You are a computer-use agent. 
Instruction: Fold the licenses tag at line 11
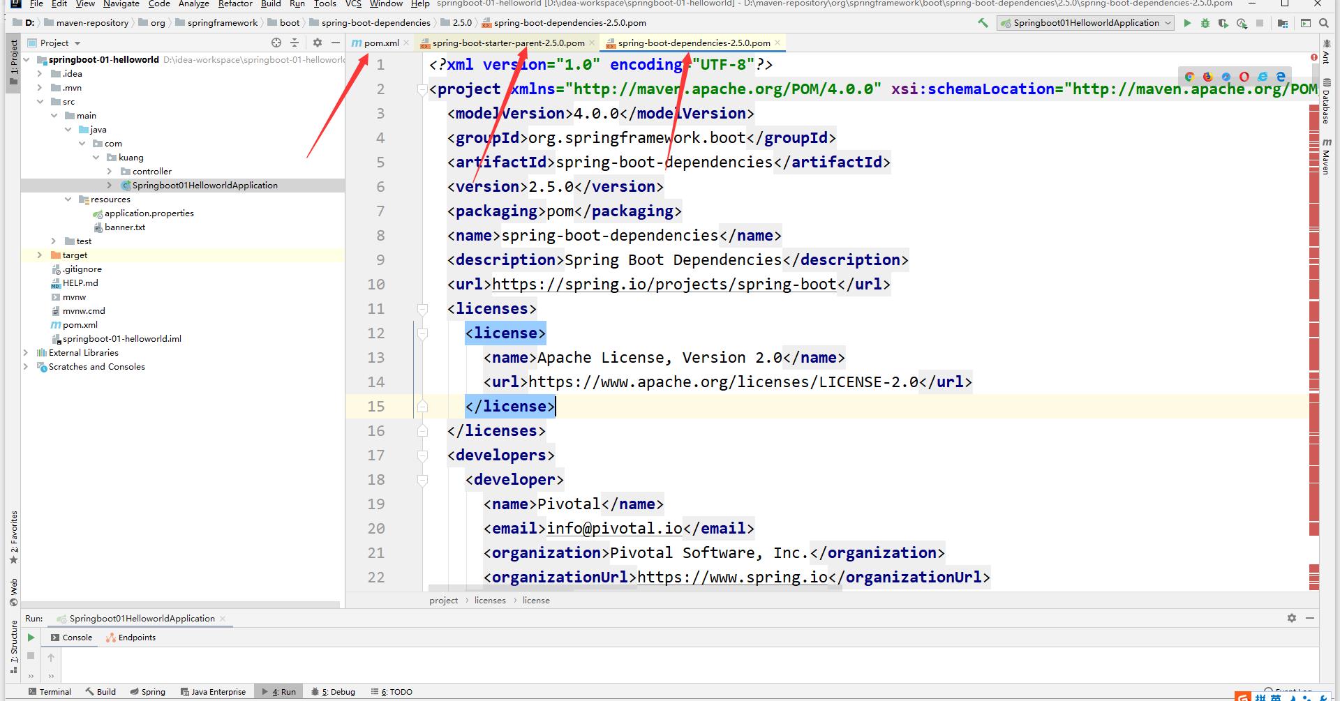pyautogui.click(x=422, y=309)
